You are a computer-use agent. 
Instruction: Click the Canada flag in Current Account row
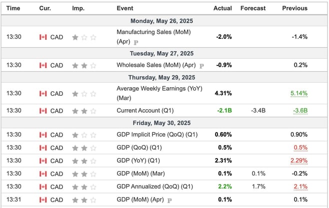coord(43,111)
